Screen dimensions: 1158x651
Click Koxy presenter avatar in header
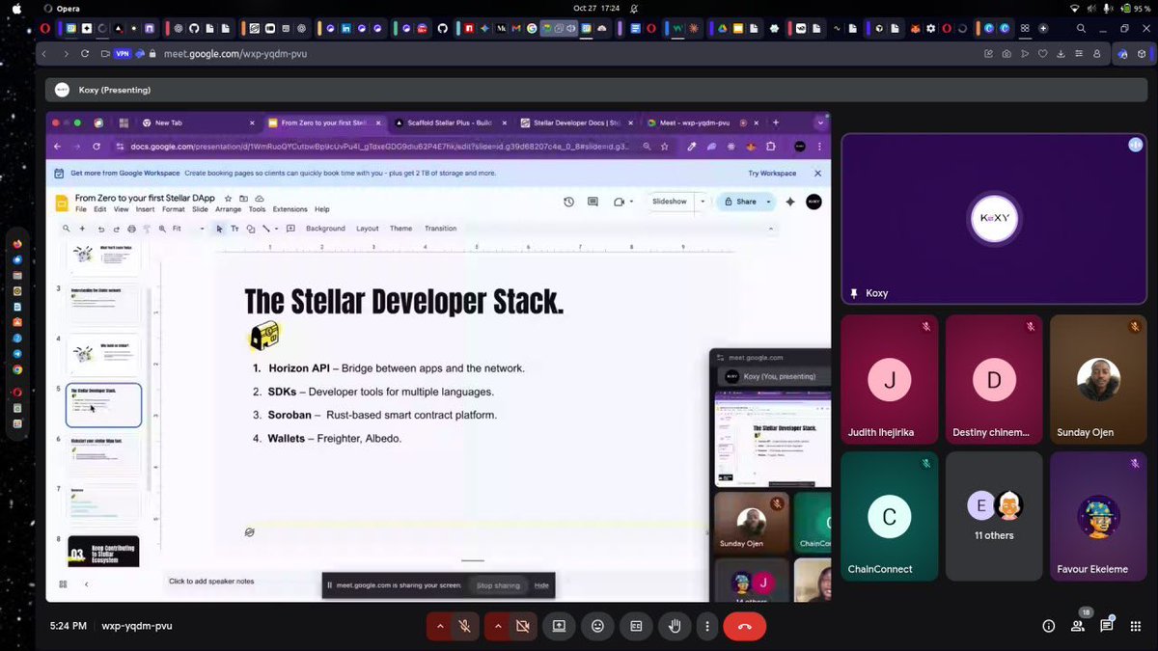pos(63,90)
